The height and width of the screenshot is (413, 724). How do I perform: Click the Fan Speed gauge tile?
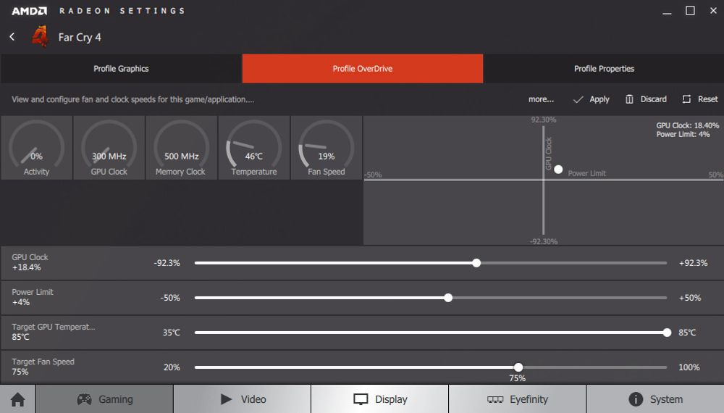click(327, 148)
